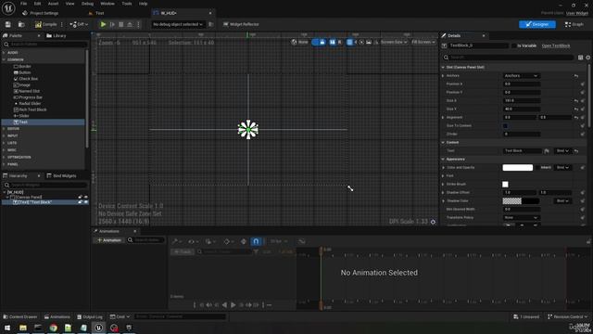Select the Rich Text Block item in the Palette
Viewport: 593px width, 334px height.
31,109
